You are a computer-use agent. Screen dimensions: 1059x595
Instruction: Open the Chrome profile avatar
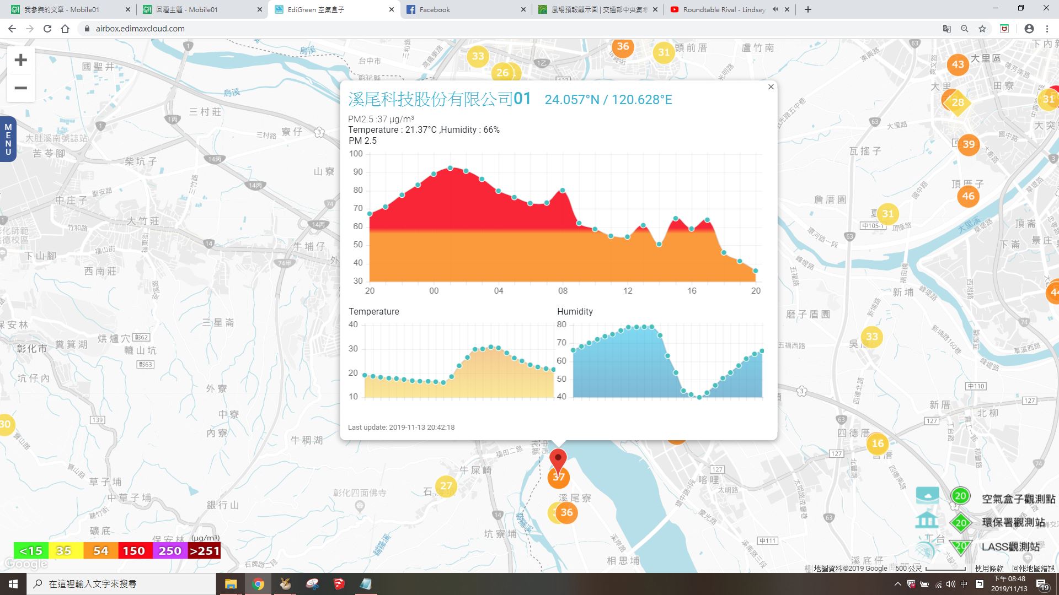1029,29
